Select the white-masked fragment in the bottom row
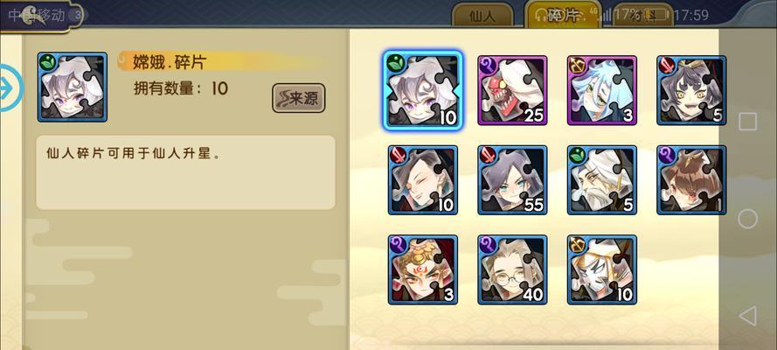Screen dimensions: 777x350 click(602, 269)
